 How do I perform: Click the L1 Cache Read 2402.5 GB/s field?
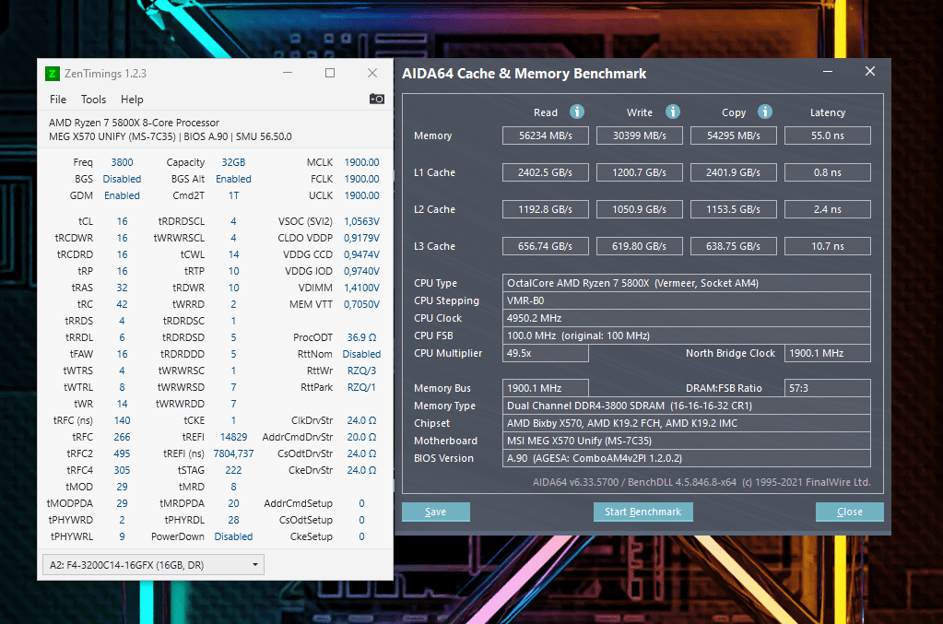click(546, 172)
